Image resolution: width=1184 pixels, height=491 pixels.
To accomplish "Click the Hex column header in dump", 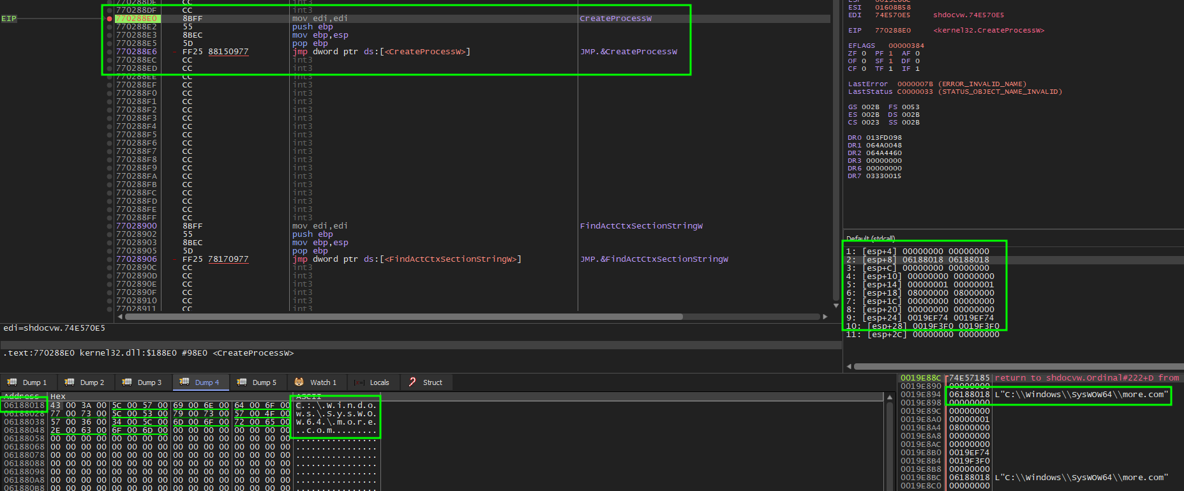I will pos(57,397).
